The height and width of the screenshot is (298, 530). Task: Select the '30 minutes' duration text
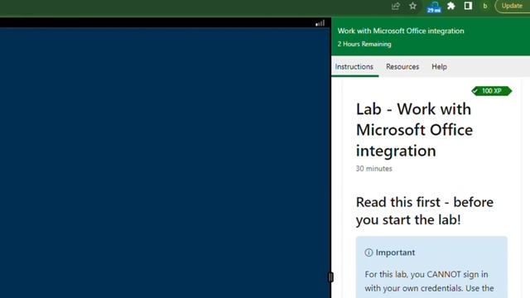point(373,169)
